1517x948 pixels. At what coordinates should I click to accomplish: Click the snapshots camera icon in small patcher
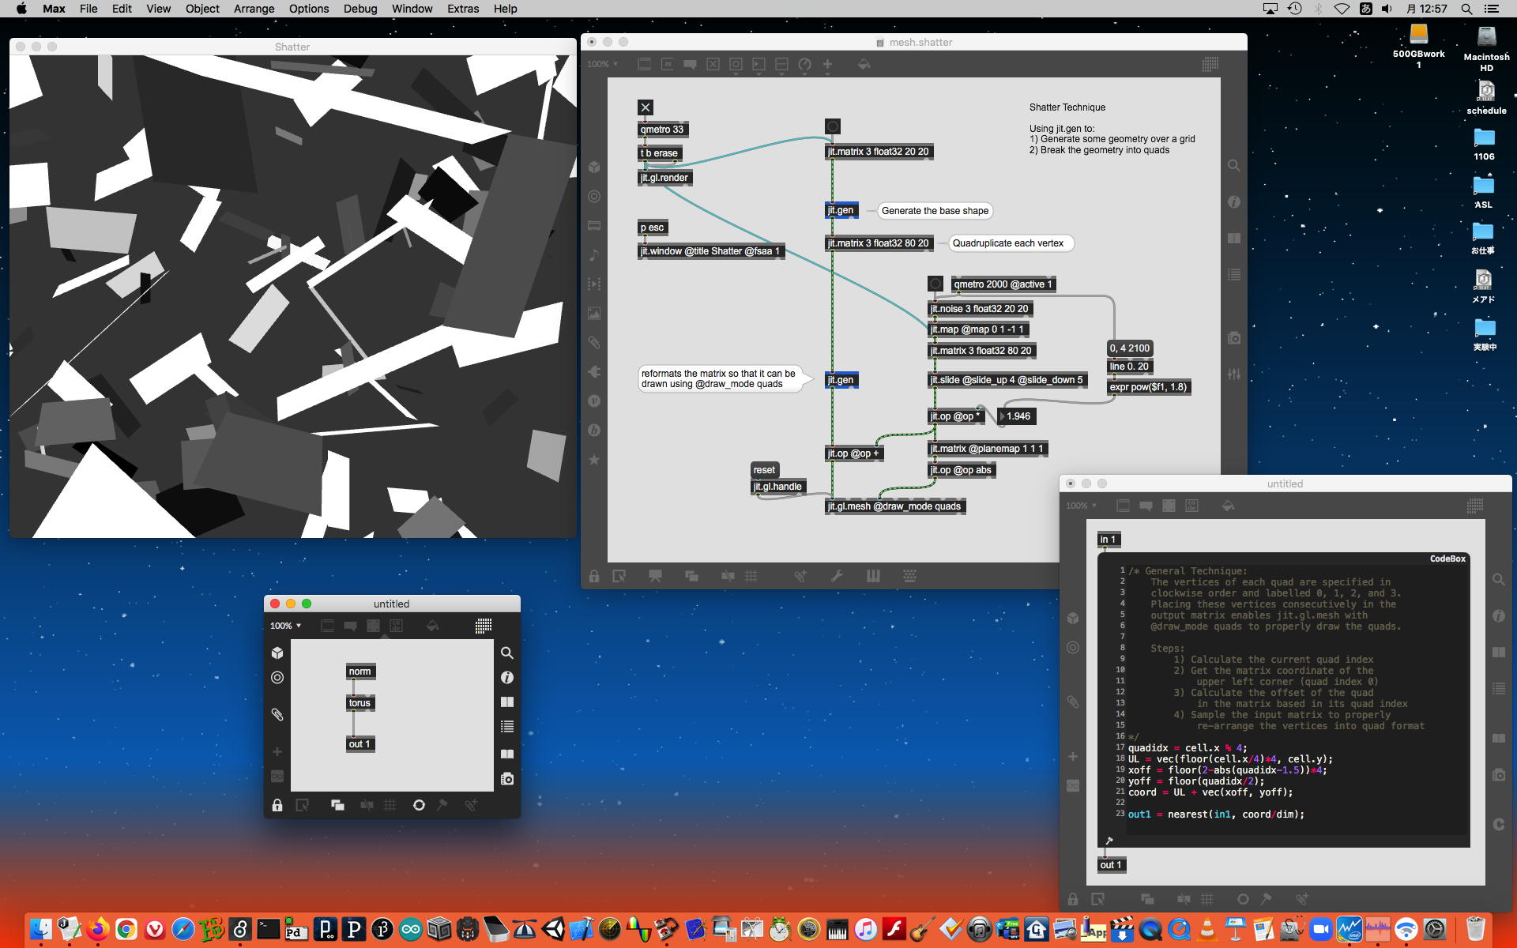coord(507,779)
